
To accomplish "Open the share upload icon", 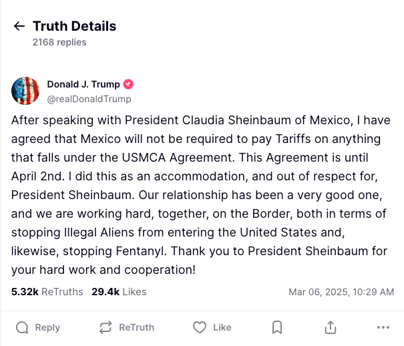I will point(330,327).
